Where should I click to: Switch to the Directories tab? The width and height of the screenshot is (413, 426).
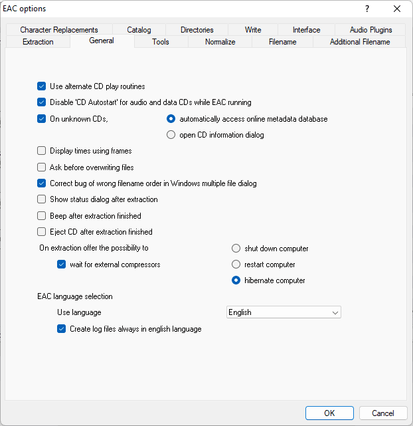click(197, 30)
